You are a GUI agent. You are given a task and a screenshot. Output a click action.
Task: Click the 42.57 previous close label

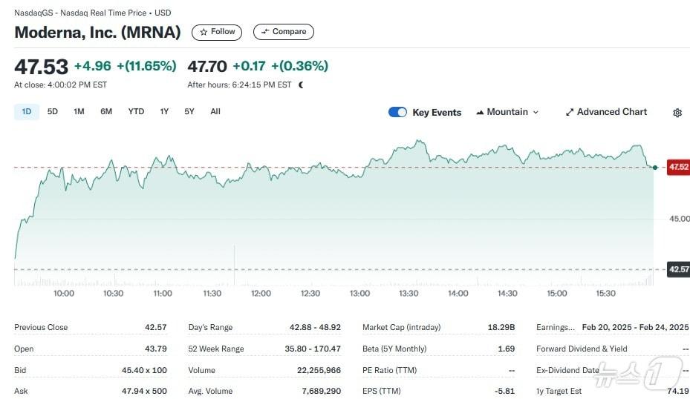[678, 269]
